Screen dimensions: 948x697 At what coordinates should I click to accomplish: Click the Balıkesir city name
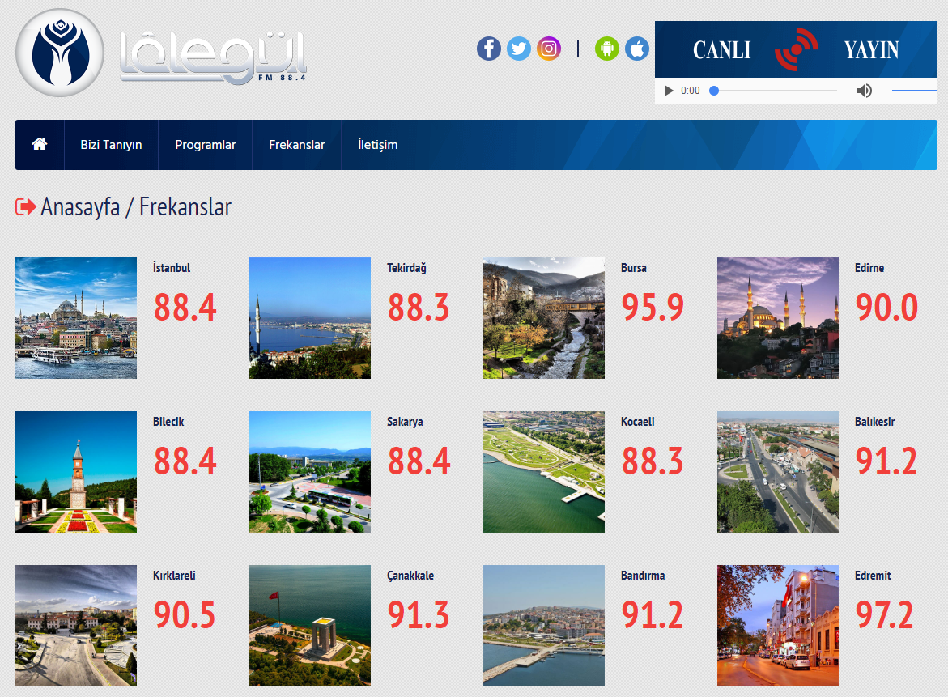875,421
